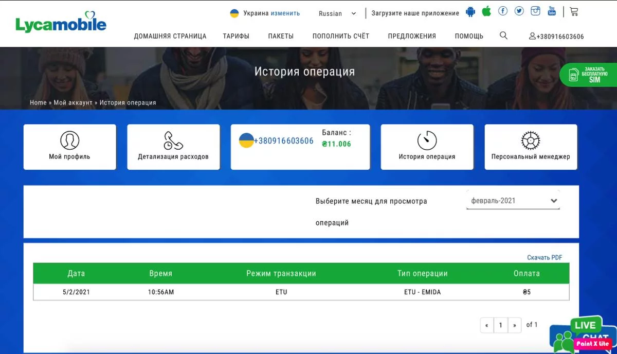Open the Тарифы menu
617x354 pixels.
pos(236,36)
